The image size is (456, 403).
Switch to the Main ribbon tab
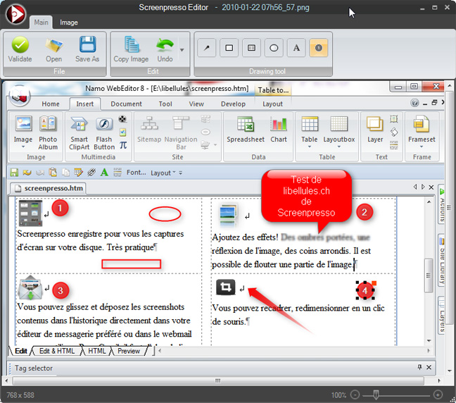tap(41, 23)
